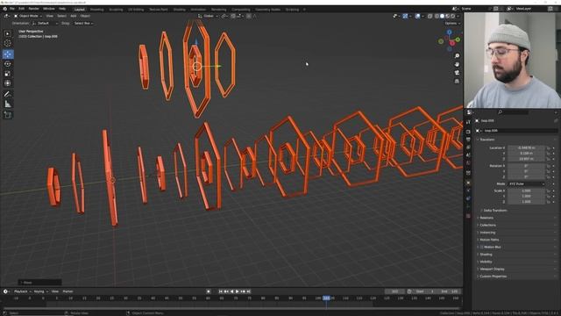Select the Annotate tool
This screenshot has width=561, height=316.
tap(8, 94)
